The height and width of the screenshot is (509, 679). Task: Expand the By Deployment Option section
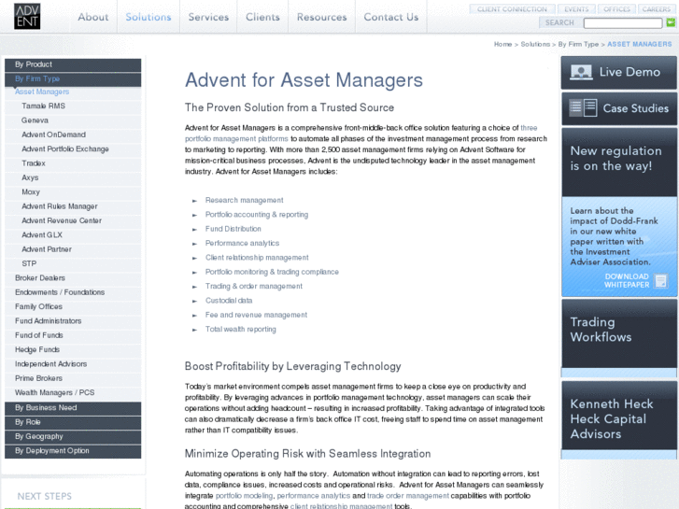click(73, 450)
